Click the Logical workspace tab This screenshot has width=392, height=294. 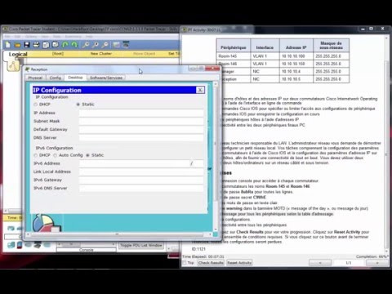[18, 54]
